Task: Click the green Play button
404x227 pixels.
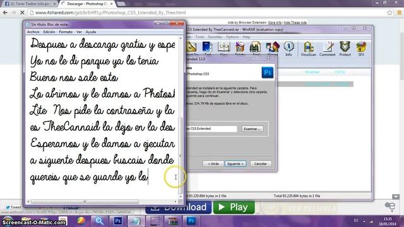Action: click(234, 207)
